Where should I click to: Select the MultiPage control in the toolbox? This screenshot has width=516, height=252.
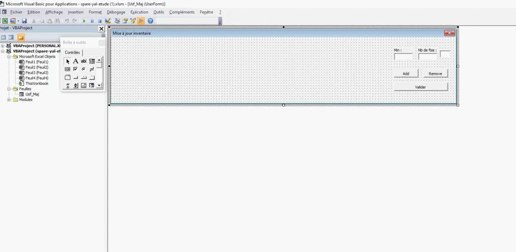pyautogui.click(x=92, y=77)
